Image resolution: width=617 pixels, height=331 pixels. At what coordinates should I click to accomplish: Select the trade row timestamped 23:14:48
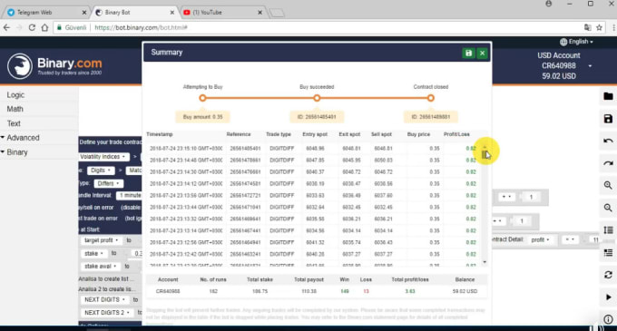(313, 161)
